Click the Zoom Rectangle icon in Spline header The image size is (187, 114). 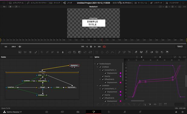click(180, 57)
